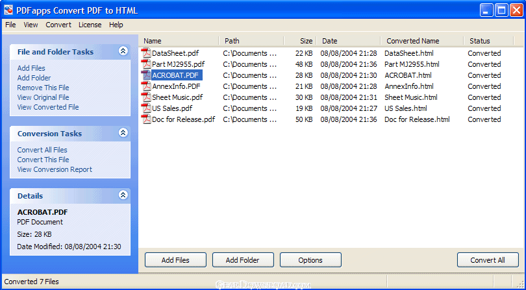Click the 08/08/2004 21:31 date cell
This screenshot has height=290, width=526.
(349, 97)
